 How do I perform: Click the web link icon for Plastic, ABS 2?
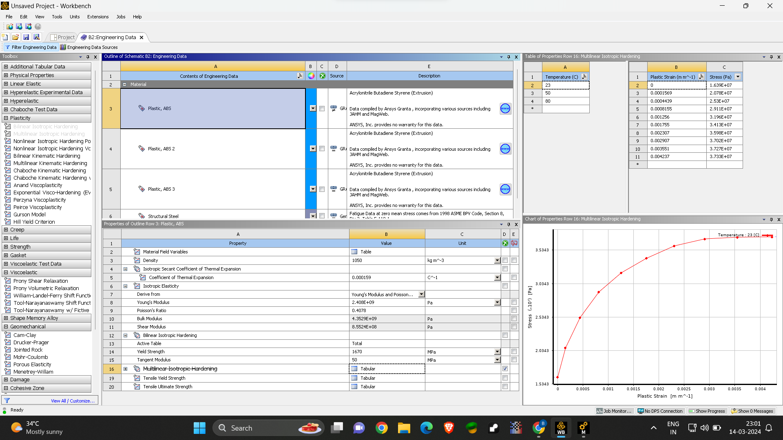click(505, 149)
